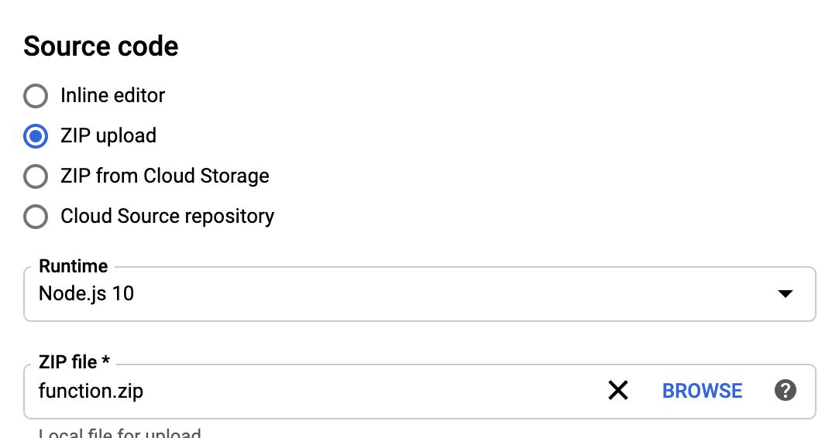Screen dimensions: 832x438
Task: Click the 'ZIP upload' option label
Action: pos(108,135)
